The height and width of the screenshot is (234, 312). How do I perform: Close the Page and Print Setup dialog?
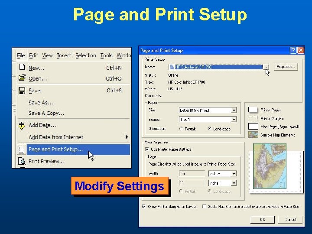[301, 50]
